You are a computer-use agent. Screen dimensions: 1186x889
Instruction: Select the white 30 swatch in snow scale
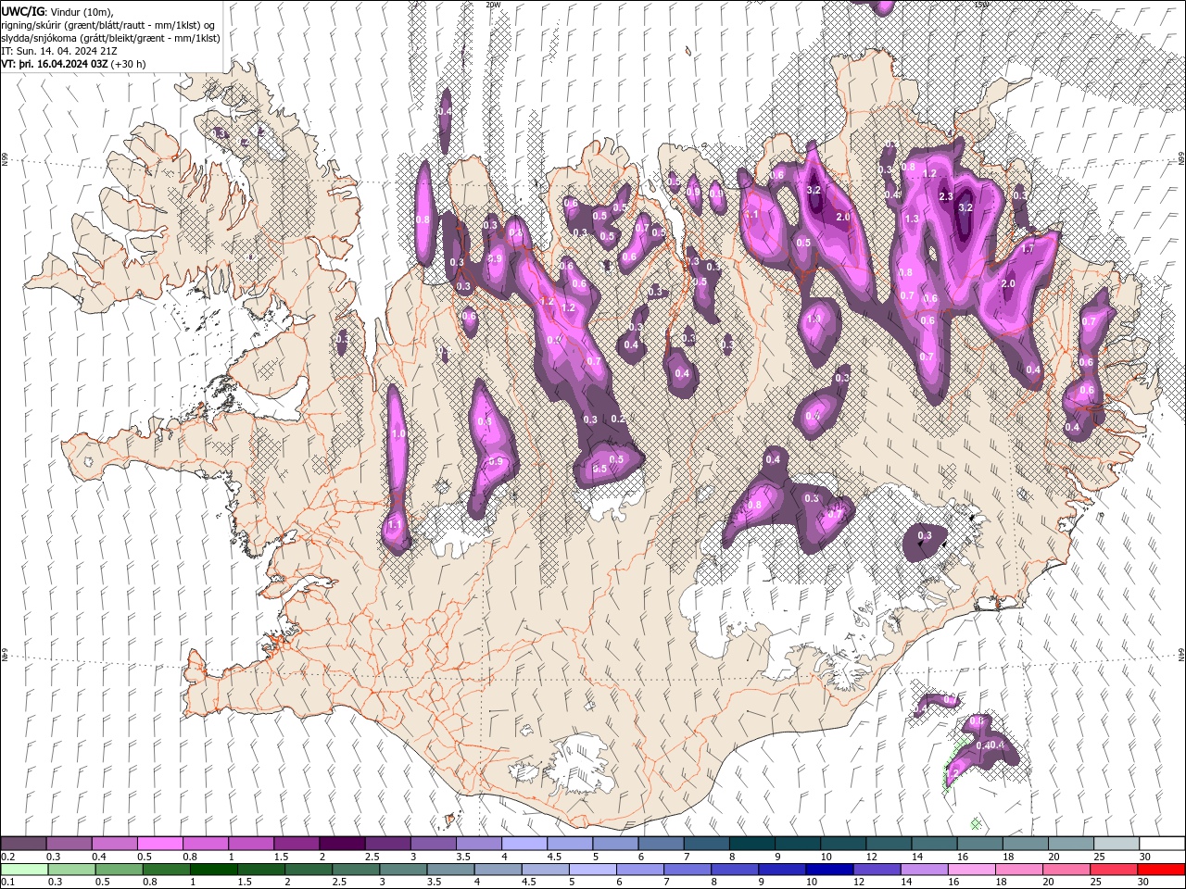coord(1162,844)
